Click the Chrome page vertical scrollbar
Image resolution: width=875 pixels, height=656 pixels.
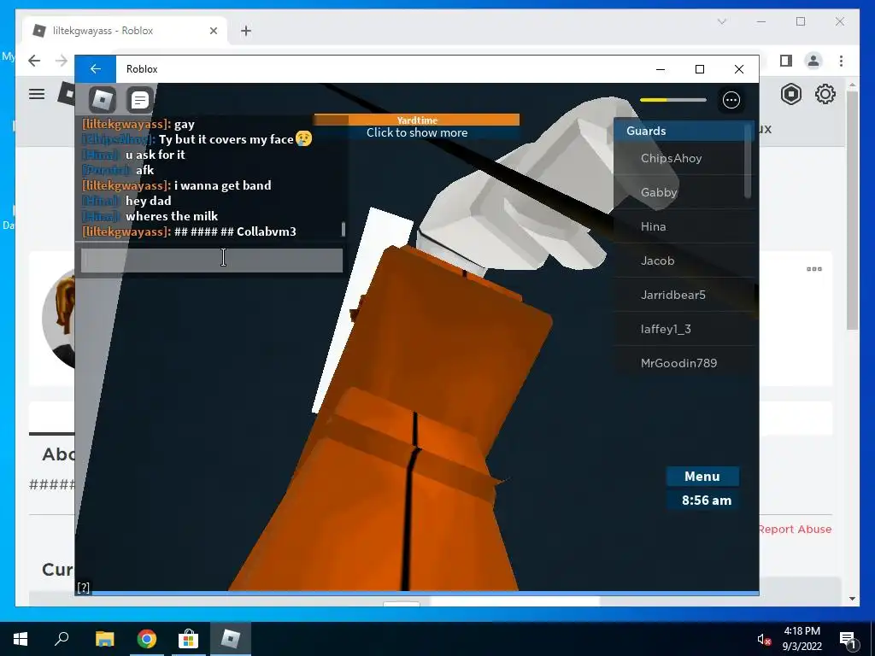(x=852, y=210)
